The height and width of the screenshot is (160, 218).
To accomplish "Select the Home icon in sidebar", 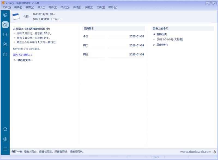I will tap(5, 25).
